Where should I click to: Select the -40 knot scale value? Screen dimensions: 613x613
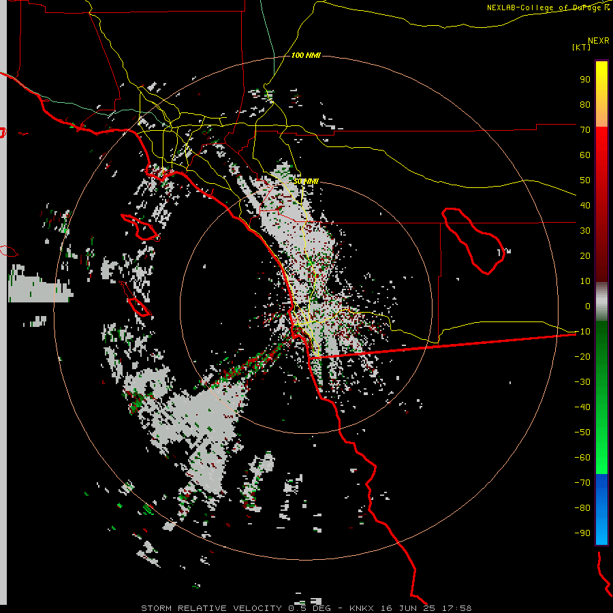582,407
